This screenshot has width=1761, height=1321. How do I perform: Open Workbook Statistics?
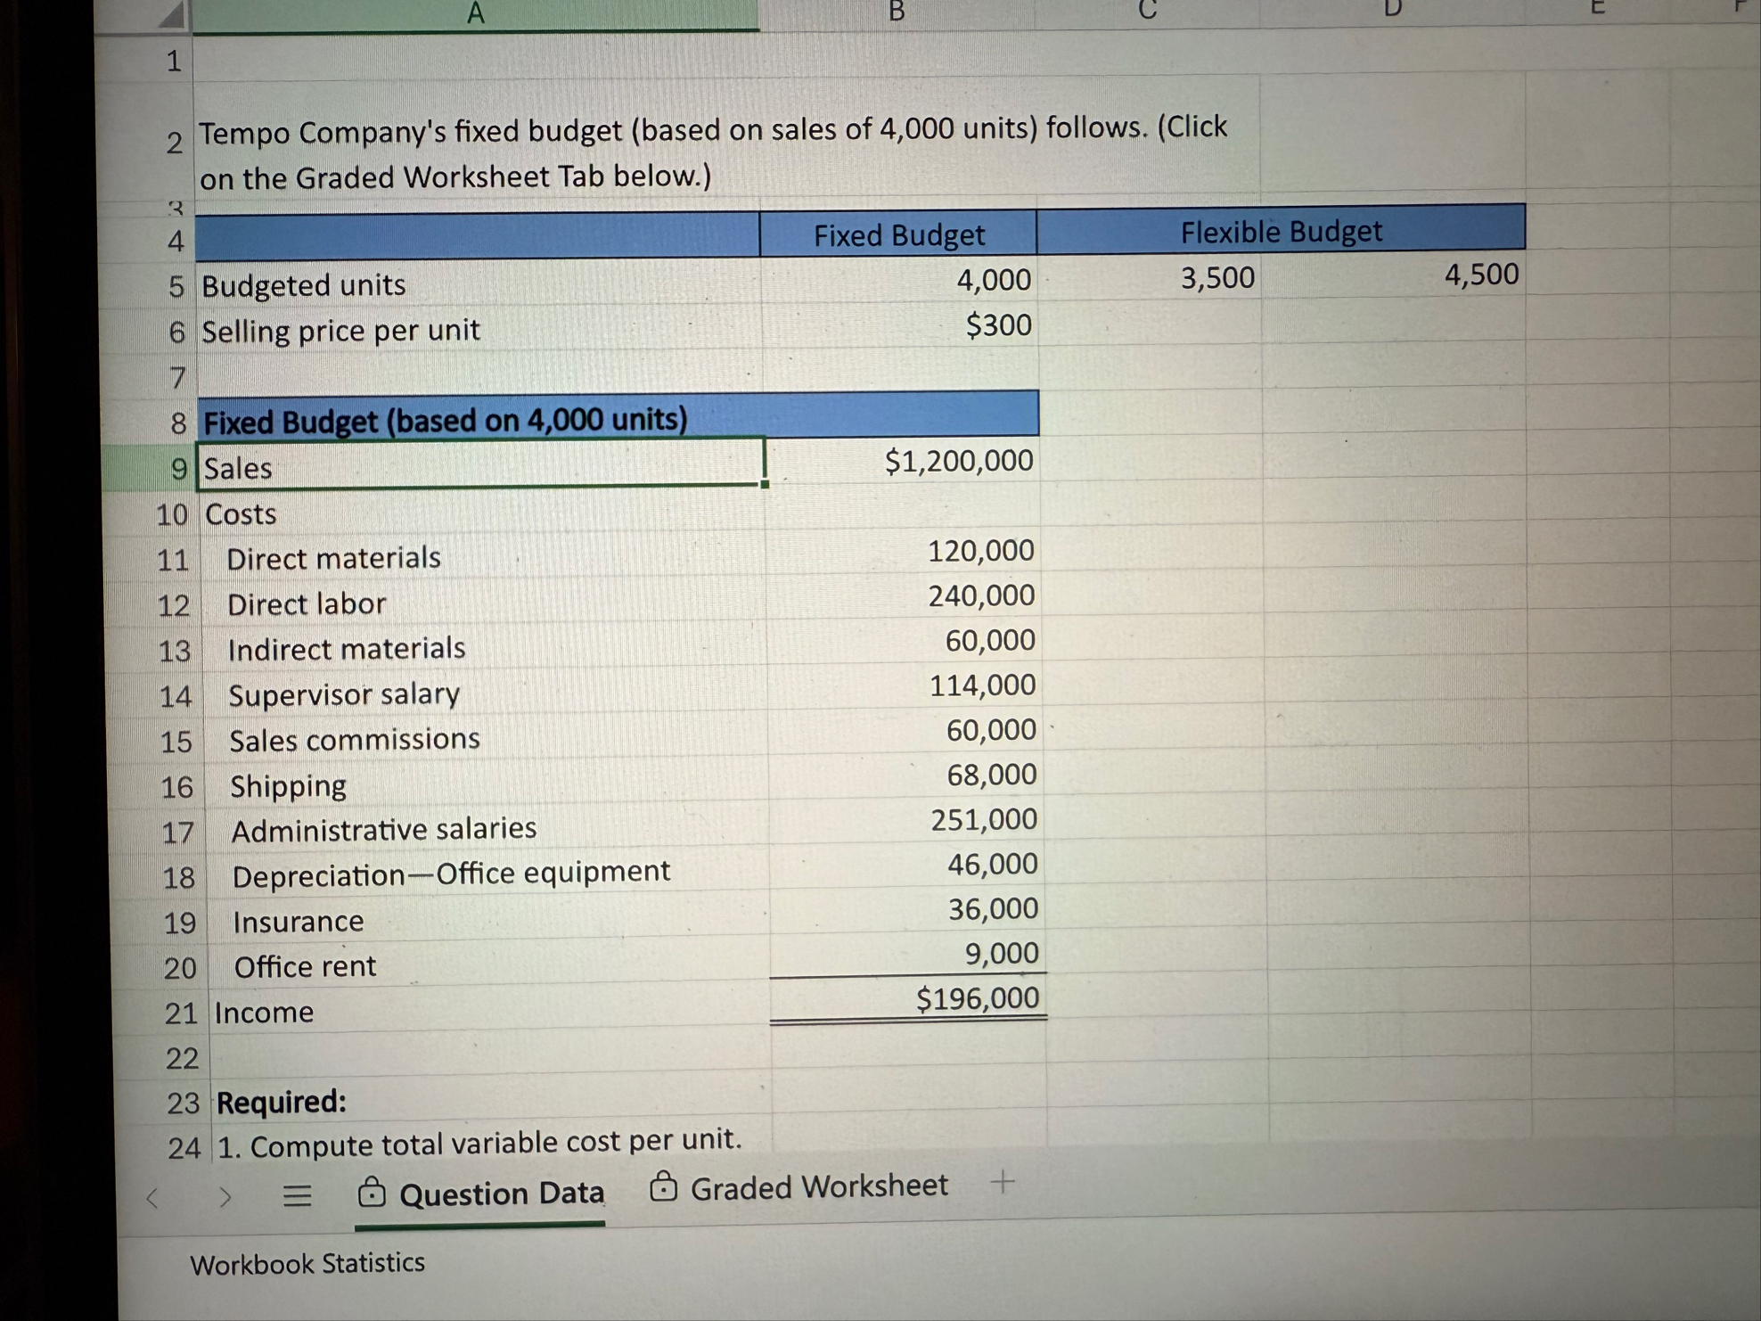tap(307, 1263)
